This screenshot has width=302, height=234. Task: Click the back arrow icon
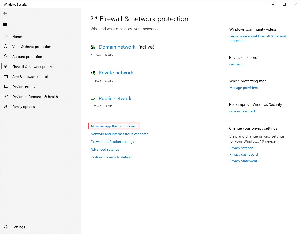coord(5,13)
